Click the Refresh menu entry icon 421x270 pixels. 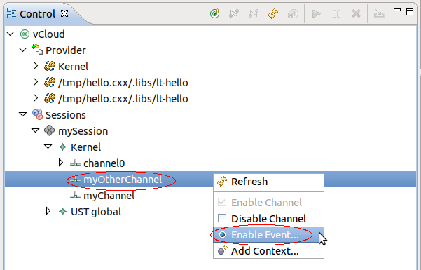222,182
